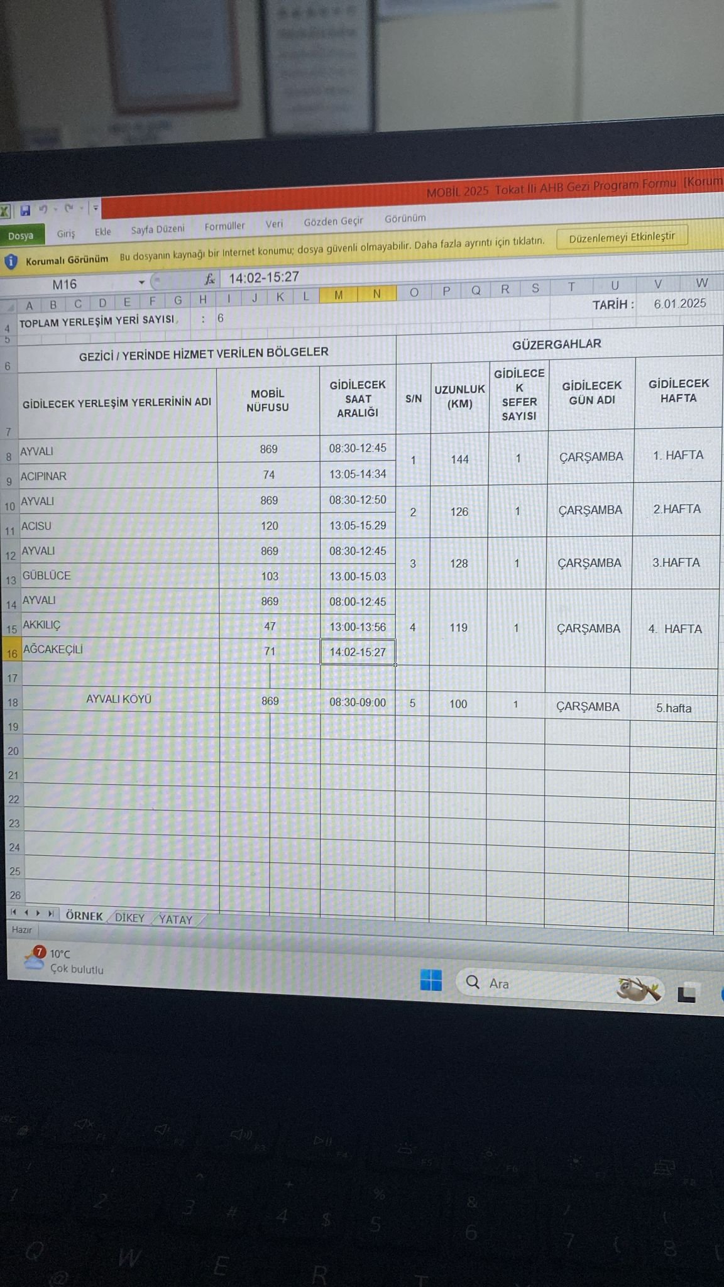Open the Windows Start menu
The width and height of the screenshot is (724, 1287).
point(431,980)
